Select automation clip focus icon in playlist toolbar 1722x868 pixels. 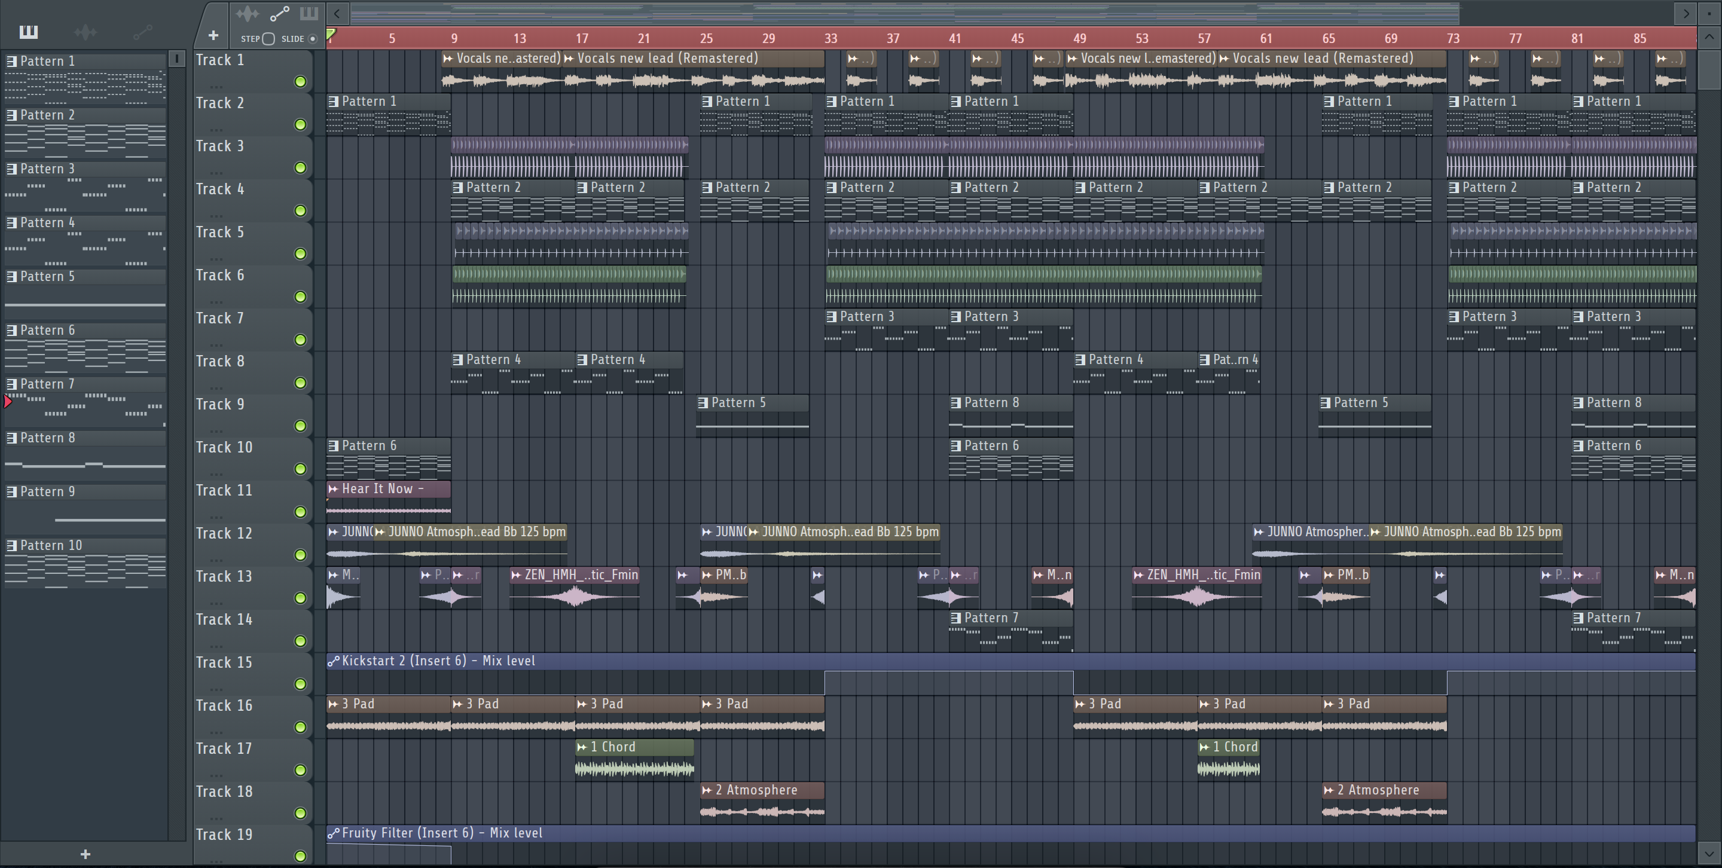pyautogui.click(x=279, y=13)
